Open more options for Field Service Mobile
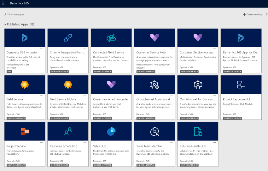Screen dimensions: 268x171 84,96
